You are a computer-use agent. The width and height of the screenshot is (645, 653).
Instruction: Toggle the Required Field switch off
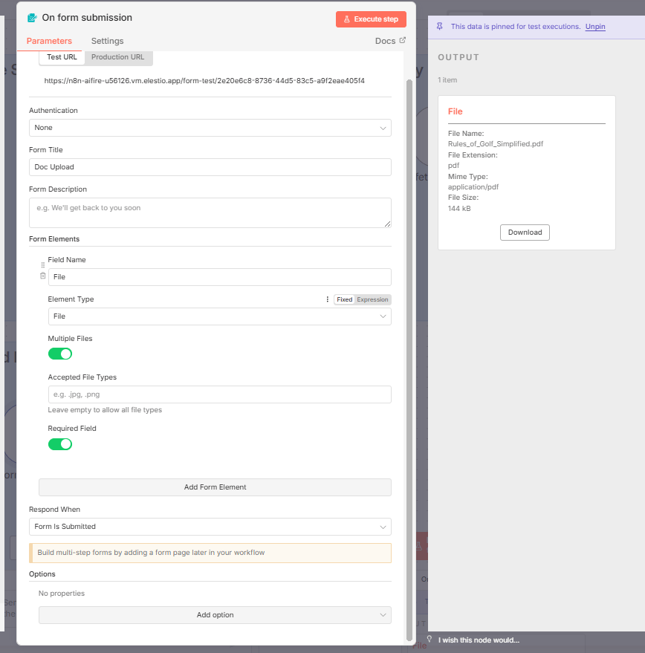[60, 444]
